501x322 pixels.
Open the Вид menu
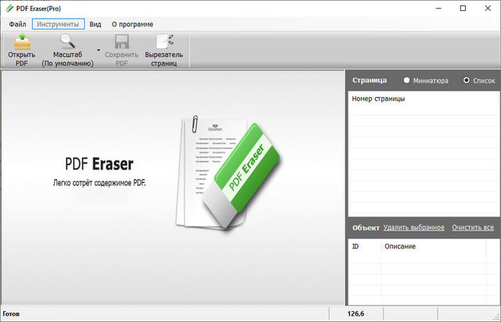click(96, 24)
